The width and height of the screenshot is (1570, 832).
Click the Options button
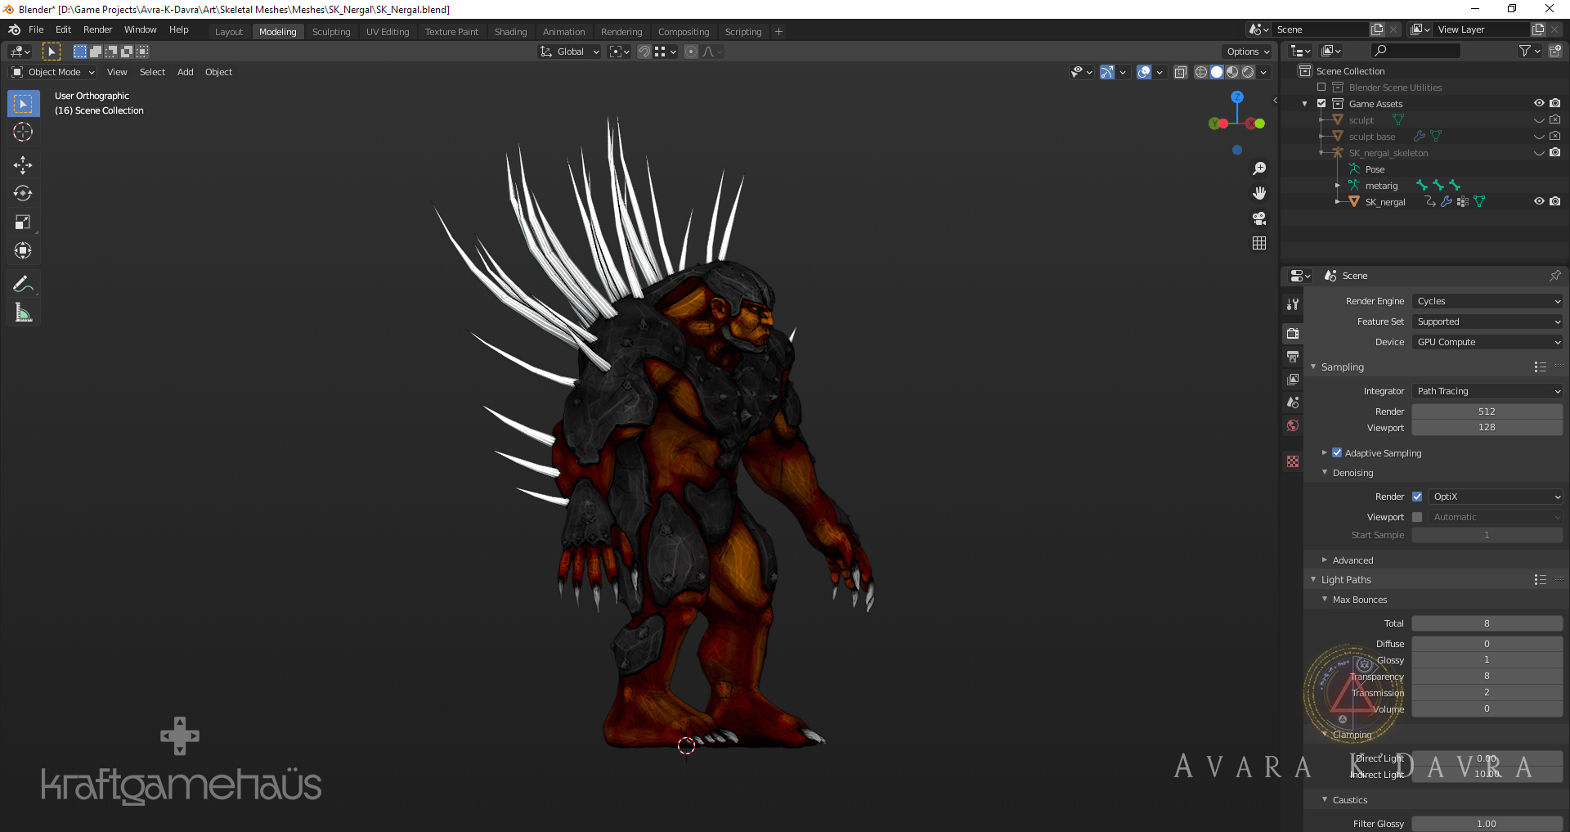(1248, 52)
